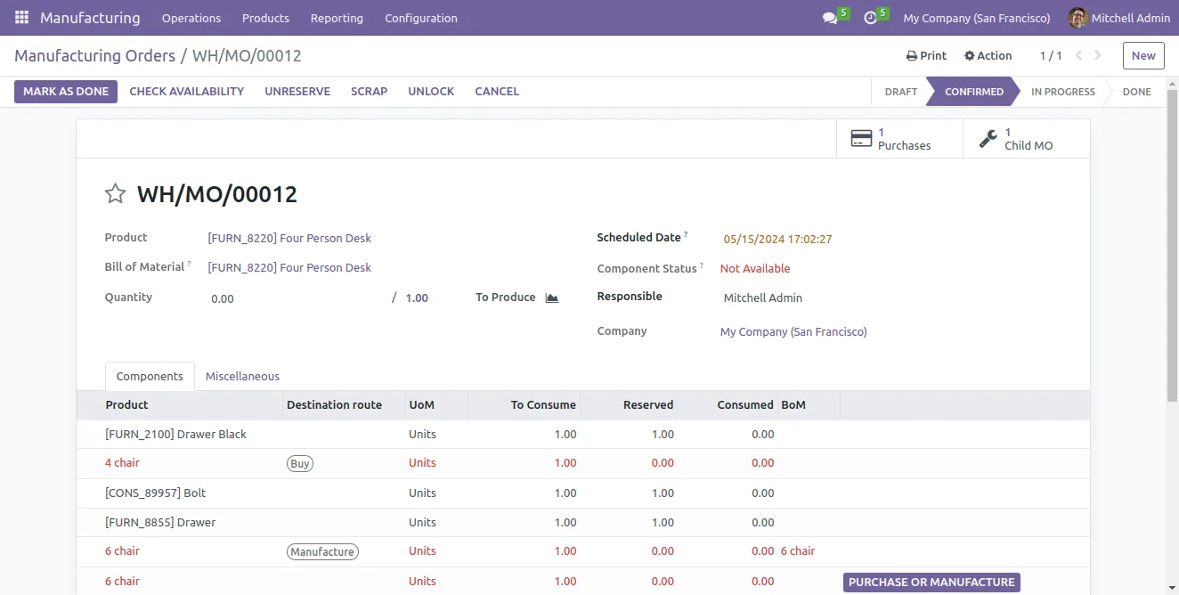
Task: Click Responsible field Mitchell Admin
Action: (762, 297)
